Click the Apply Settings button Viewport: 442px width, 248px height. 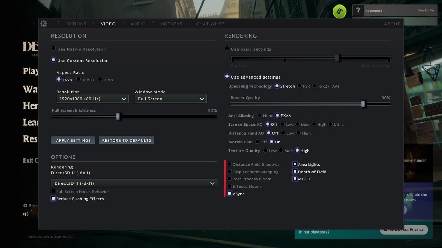click(73, 140)
